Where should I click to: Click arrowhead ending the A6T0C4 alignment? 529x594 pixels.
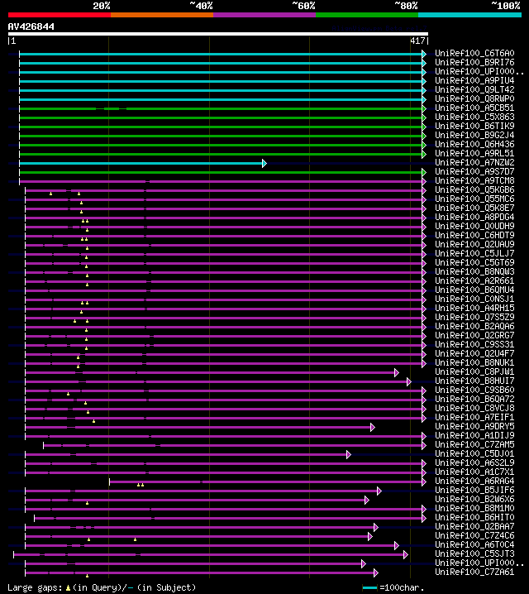point(396,545)
